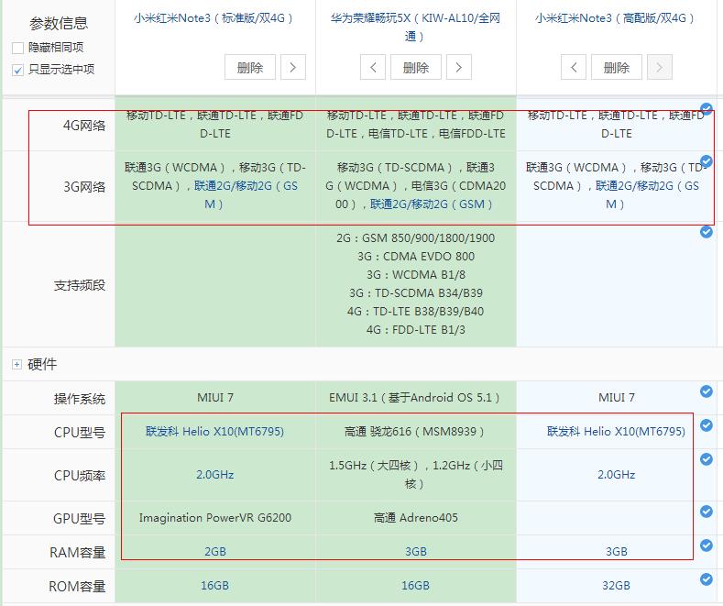This screenshot has width=723, height=606.
Task: Select the 4G：FDD-LTE B1/3 line
Action: click(x=416, y=330)
